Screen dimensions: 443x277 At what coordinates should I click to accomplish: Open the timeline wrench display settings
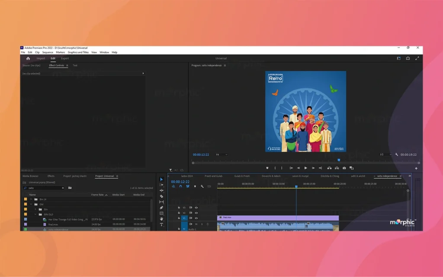pos(202,187)
